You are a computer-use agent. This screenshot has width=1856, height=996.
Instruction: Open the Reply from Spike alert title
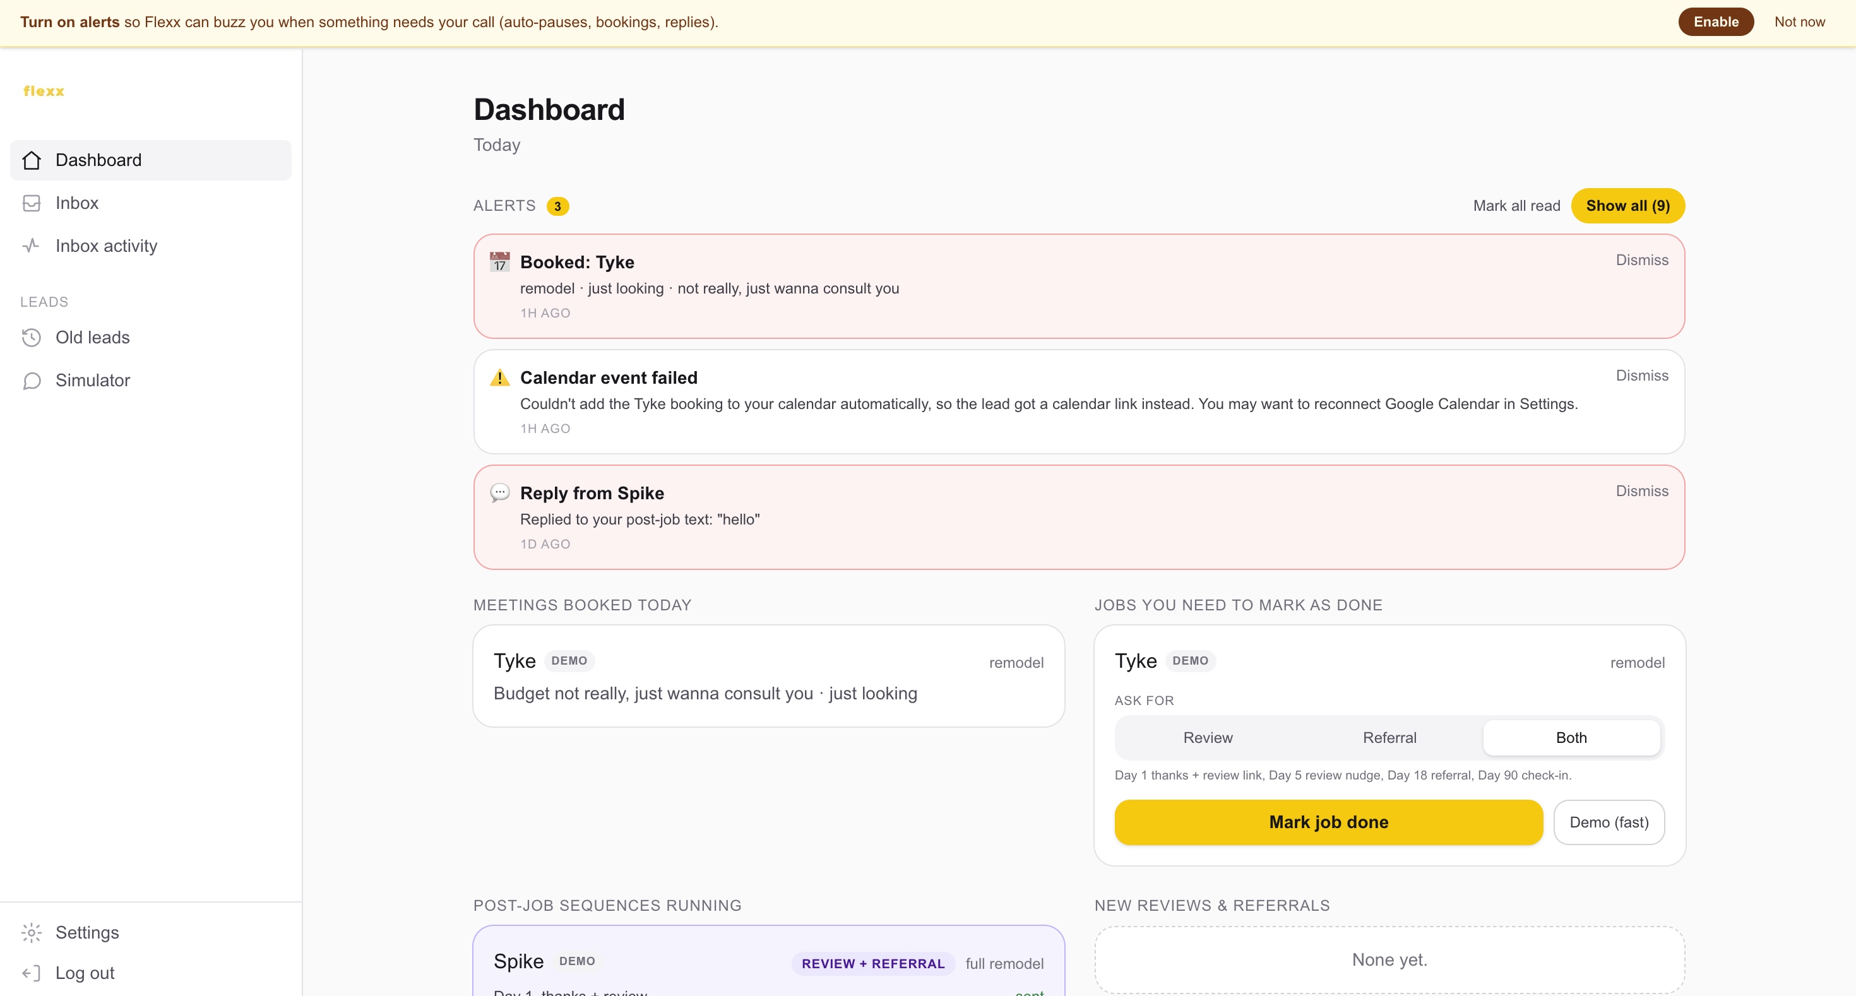(x=592, y=494)
